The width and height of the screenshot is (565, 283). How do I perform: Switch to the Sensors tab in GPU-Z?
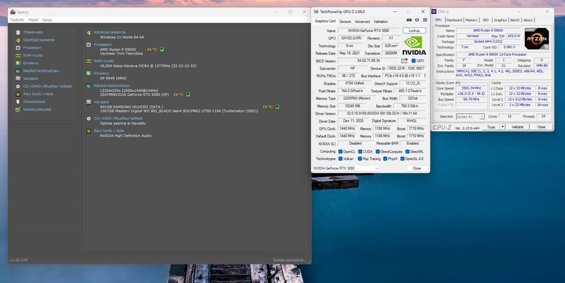[345, 22]
